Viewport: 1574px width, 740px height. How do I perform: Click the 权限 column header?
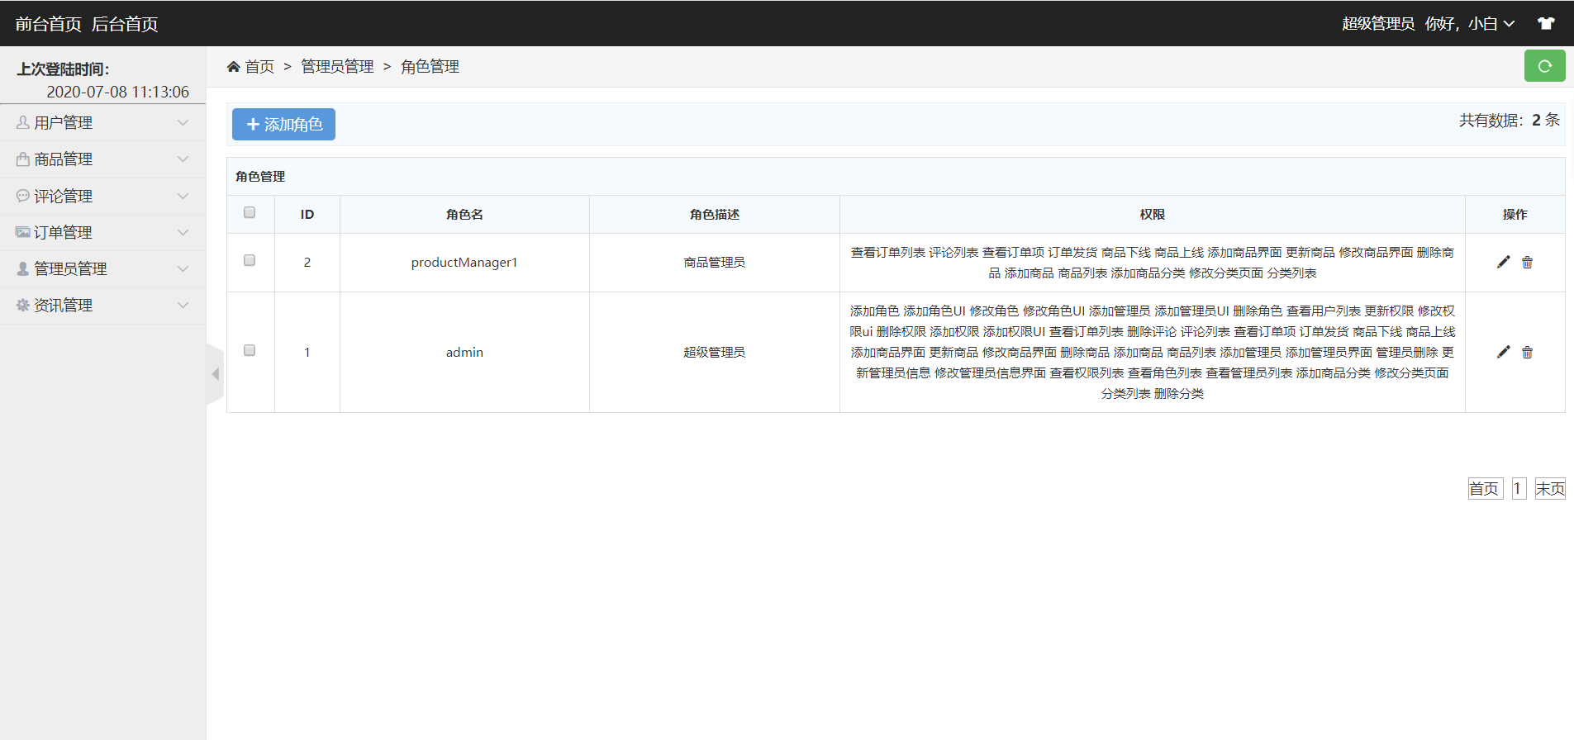[1153, 214]
